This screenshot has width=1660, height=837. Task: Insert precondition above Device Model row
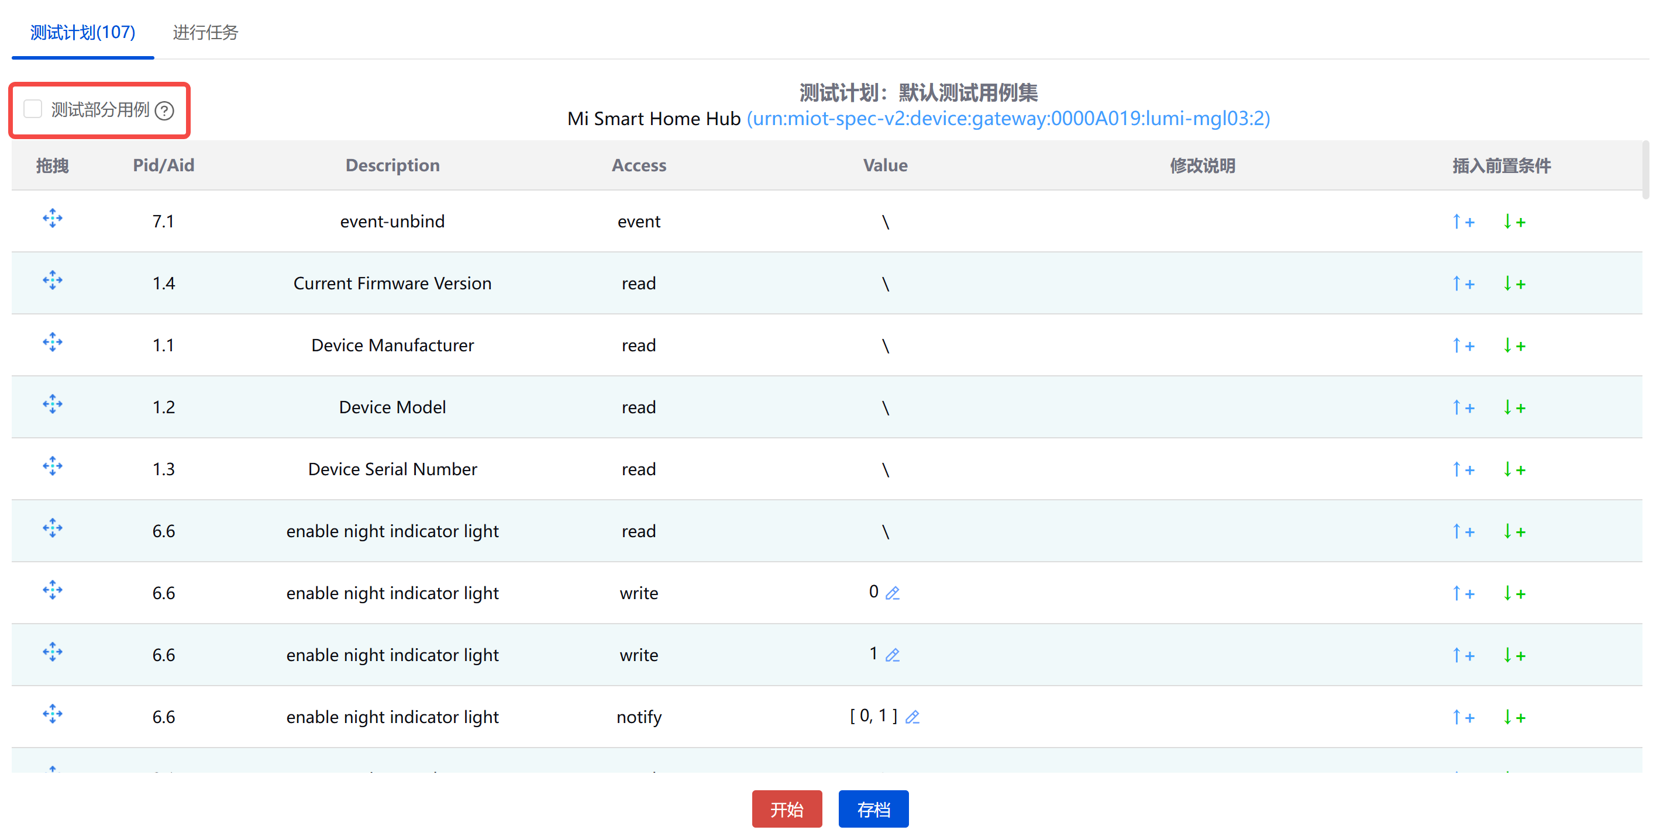pyautogui.click(x=1463, y=407)
